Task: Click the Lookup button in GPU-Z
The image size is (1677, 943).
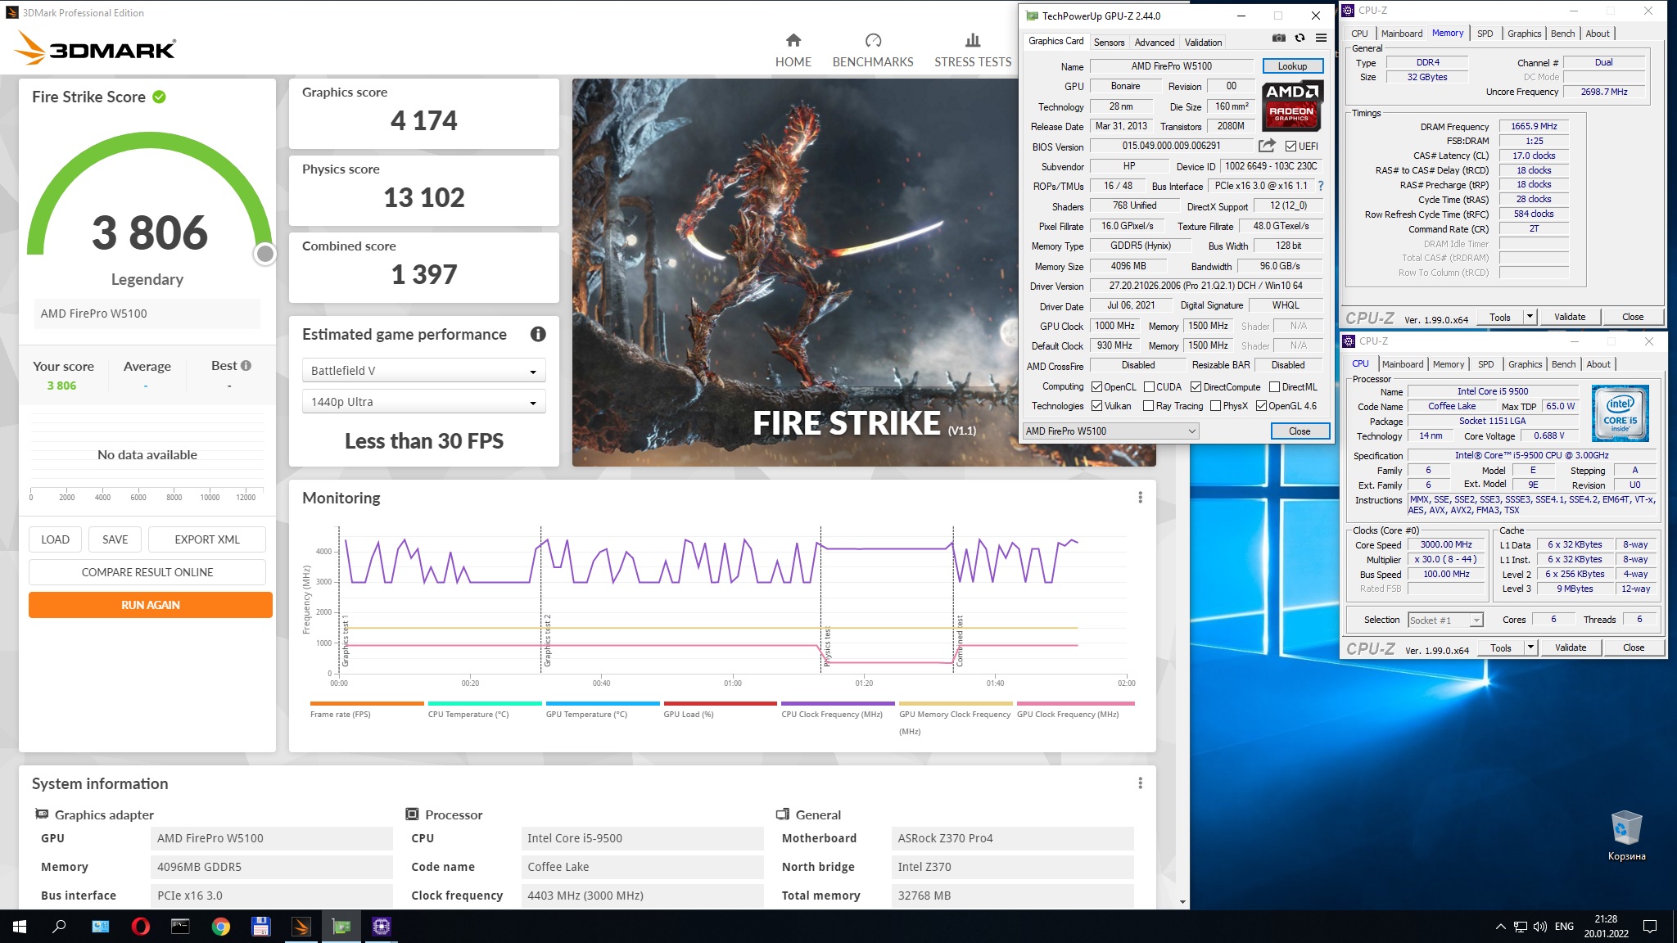Action: coord(1292,66)
